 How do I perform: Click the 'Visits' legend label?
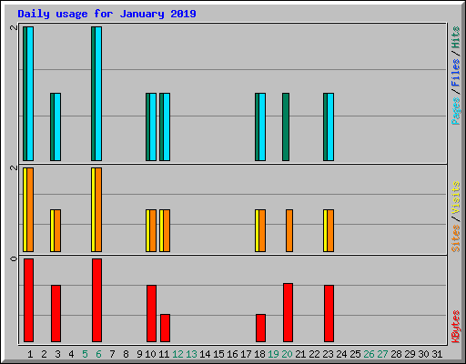456,197
